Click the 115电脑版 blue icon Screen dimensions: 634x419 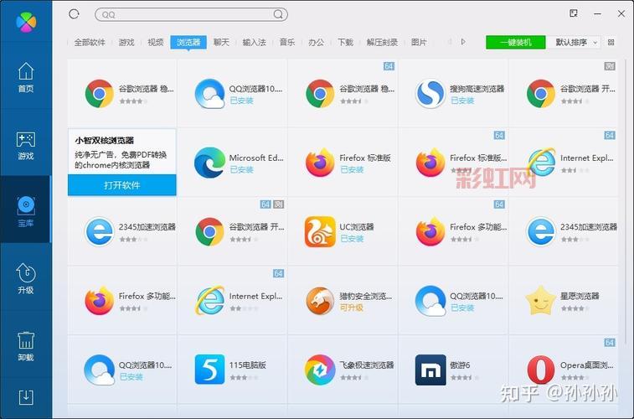[209, 370]
